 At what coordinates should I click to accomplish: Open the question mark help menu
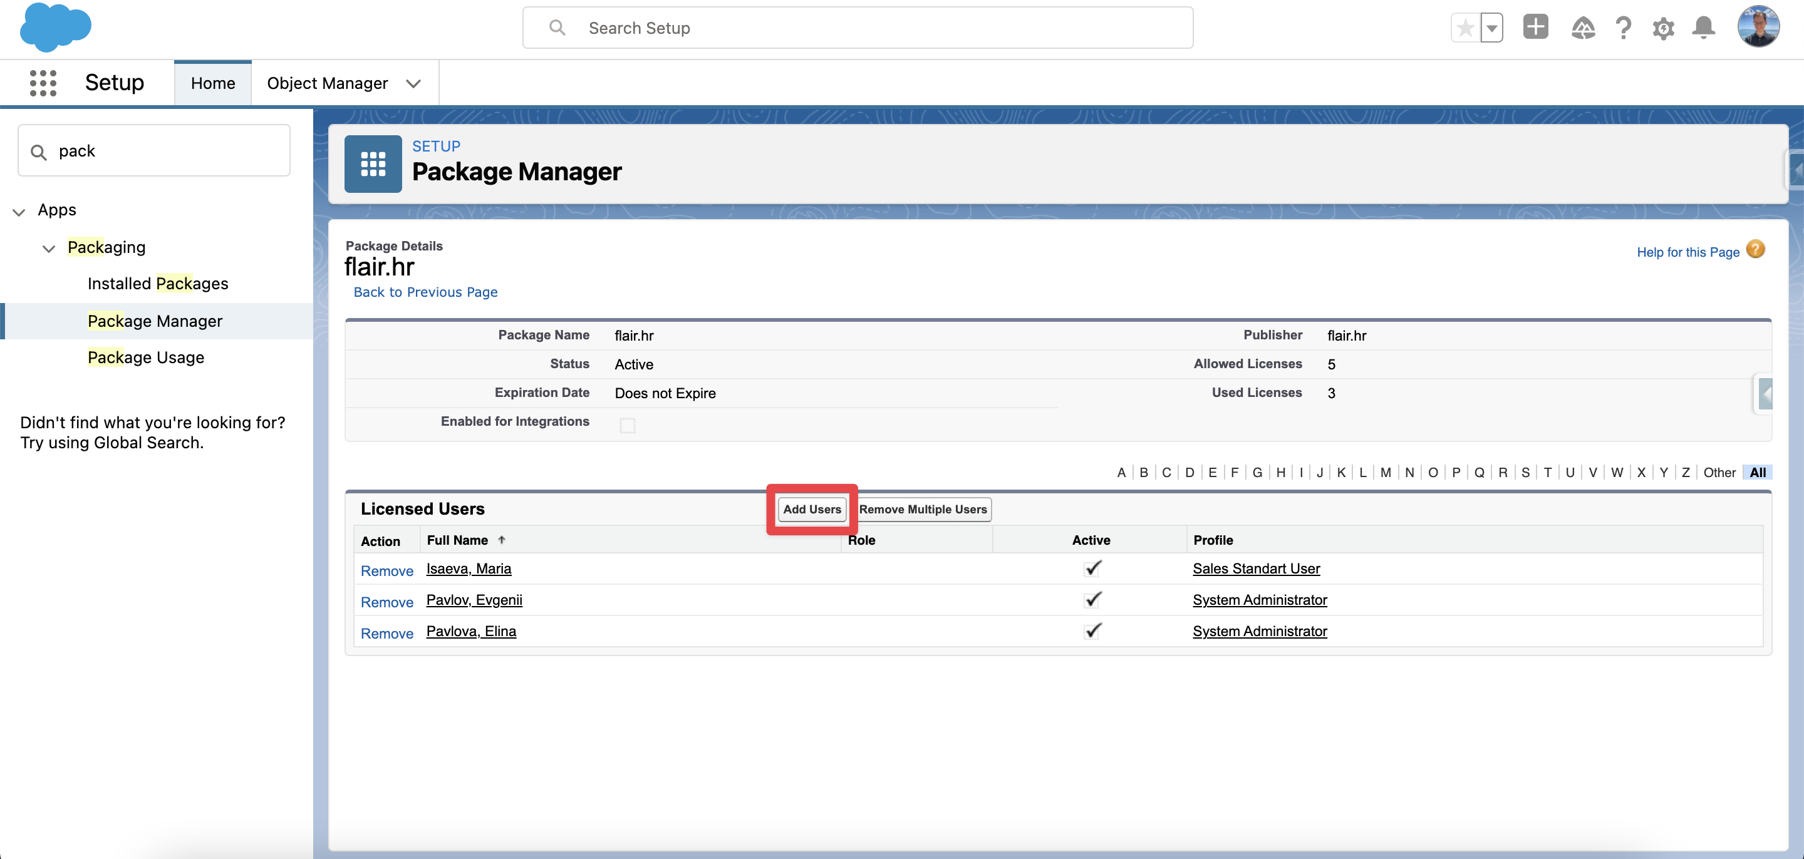(1624, 28)
